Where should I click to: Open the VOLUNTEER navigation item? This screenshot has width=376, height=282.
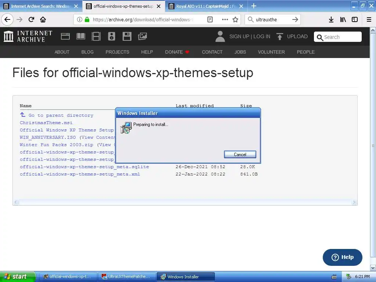(x=271, y=52)
